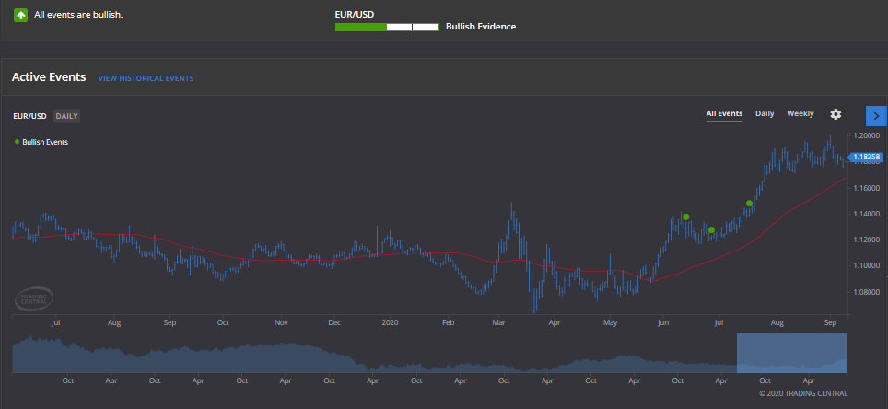Select the All Events tab

724,114
